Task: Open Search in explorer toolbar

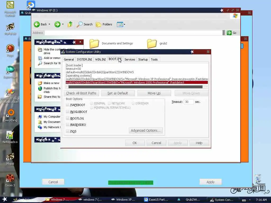Action: 85,24
